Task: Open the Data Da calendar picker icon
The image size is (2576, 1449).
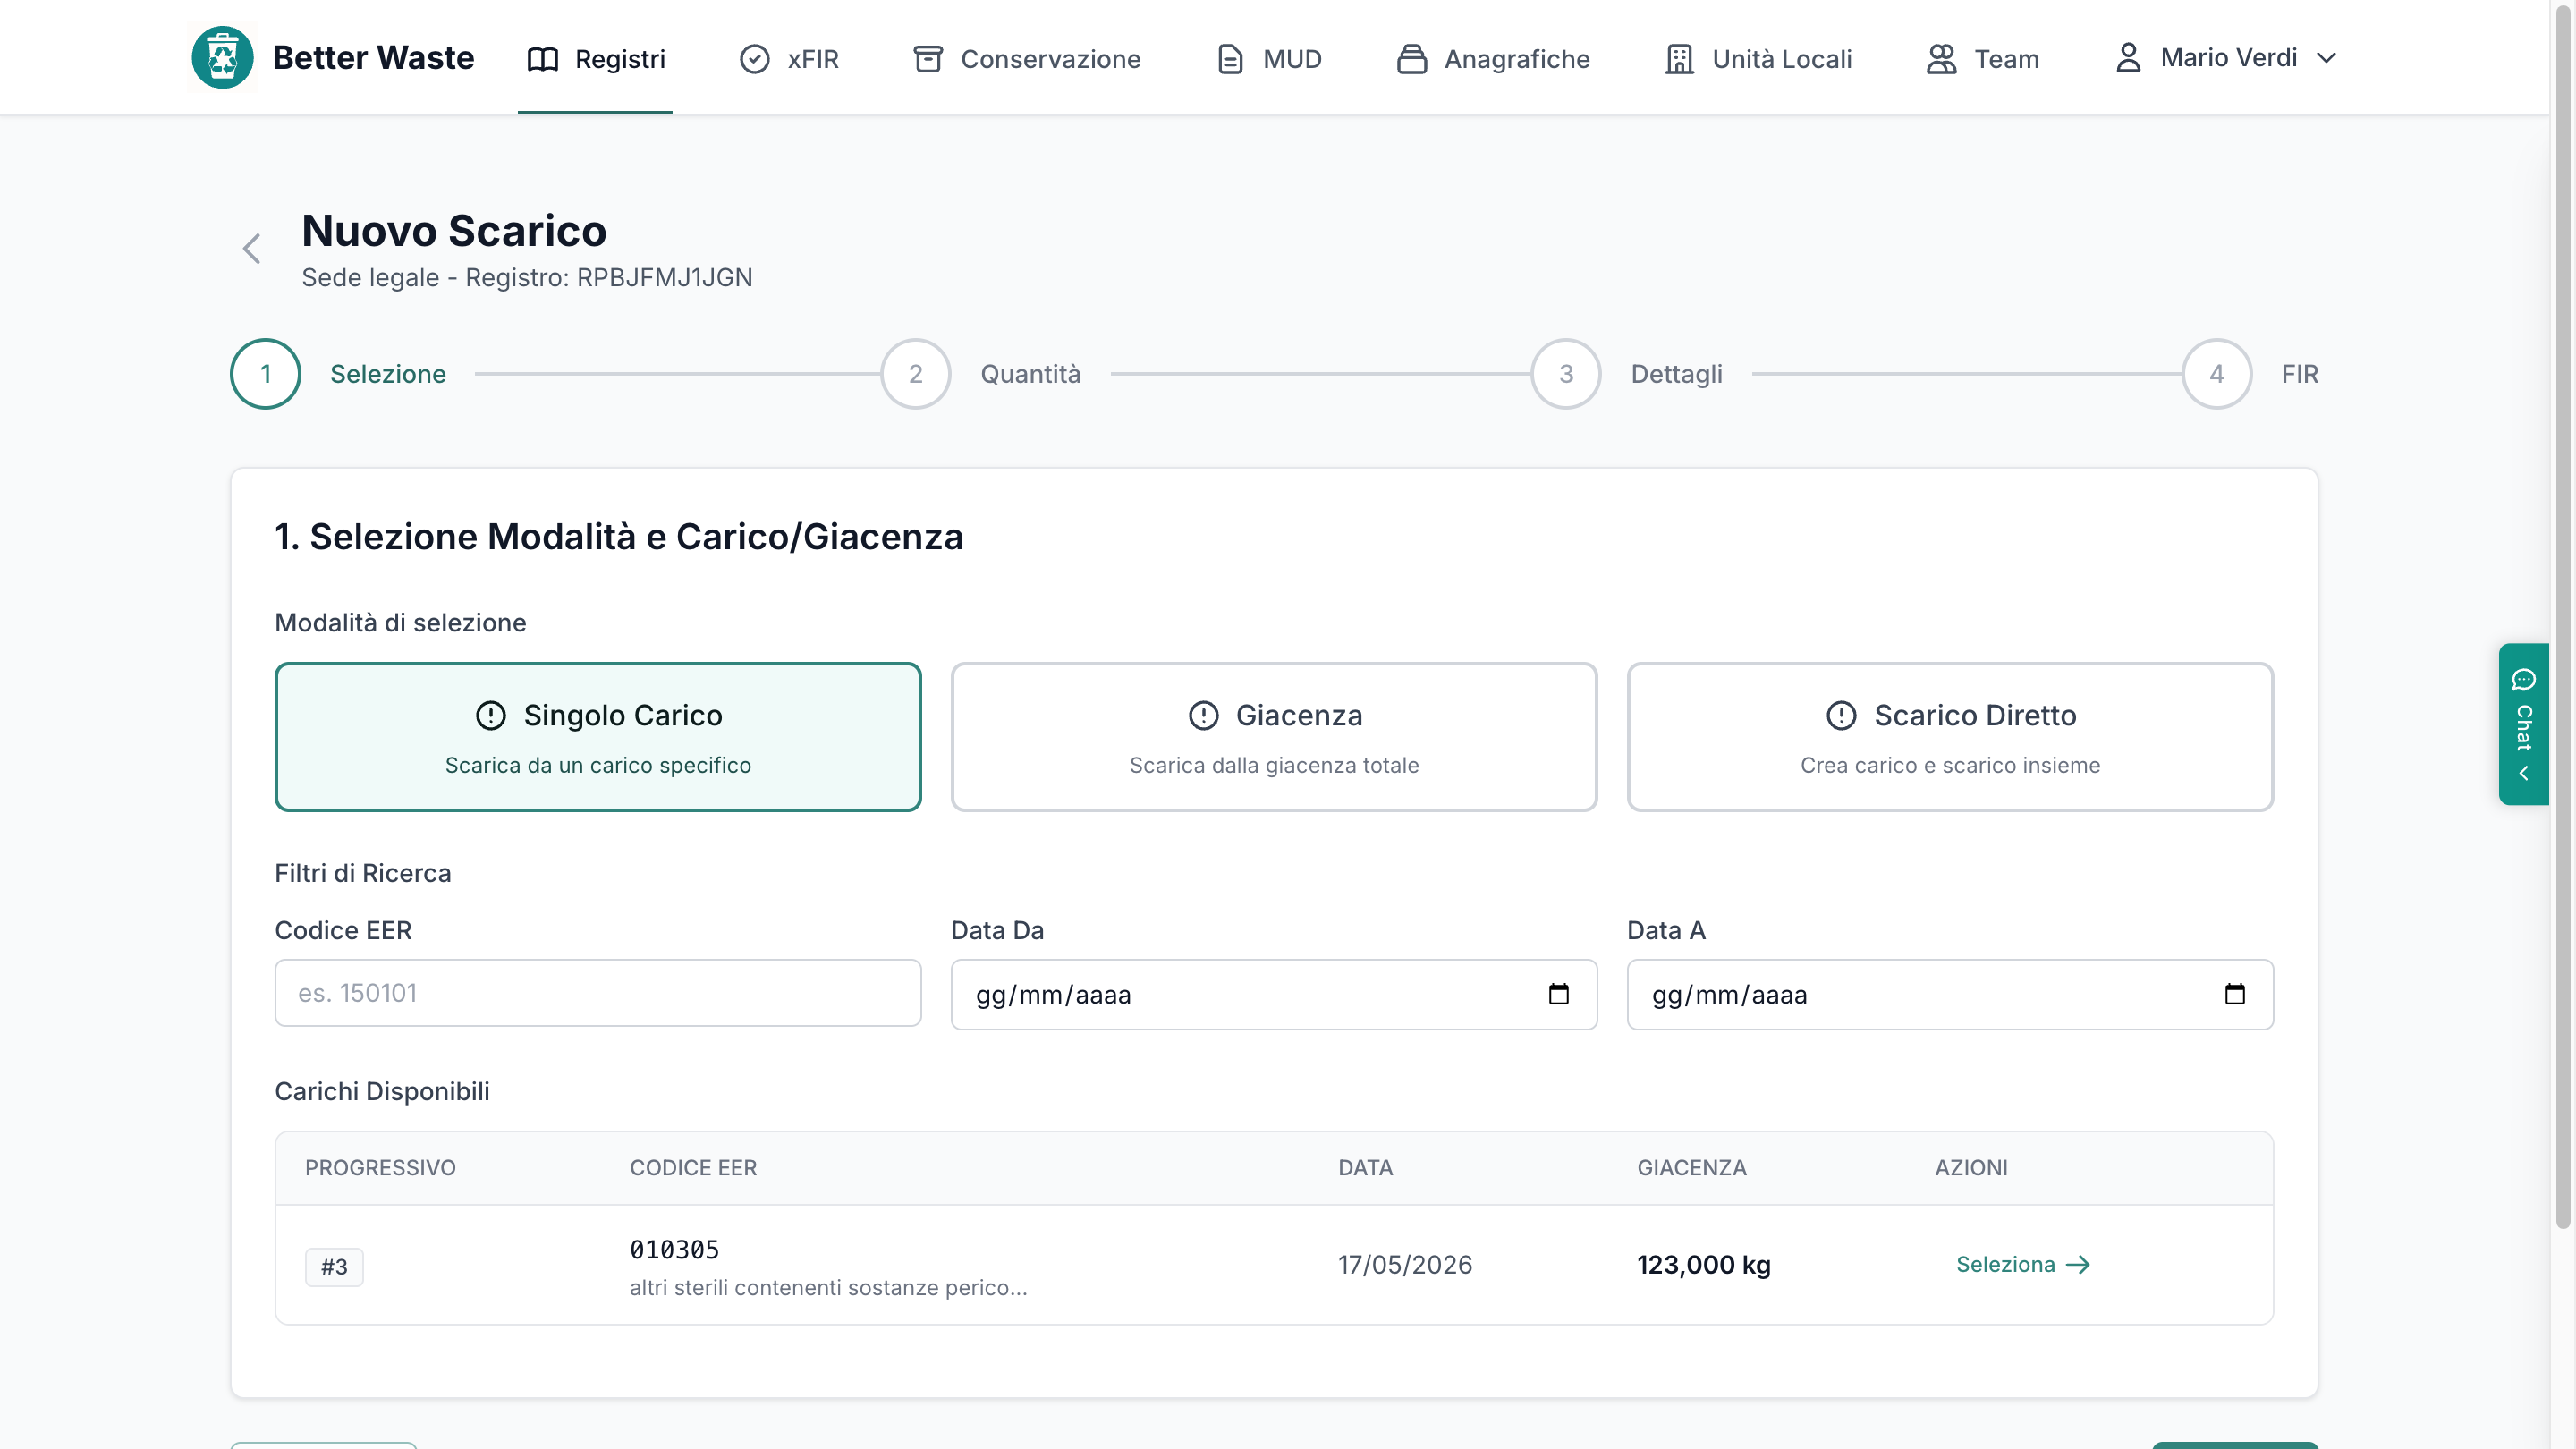Action: [1558, 994]
